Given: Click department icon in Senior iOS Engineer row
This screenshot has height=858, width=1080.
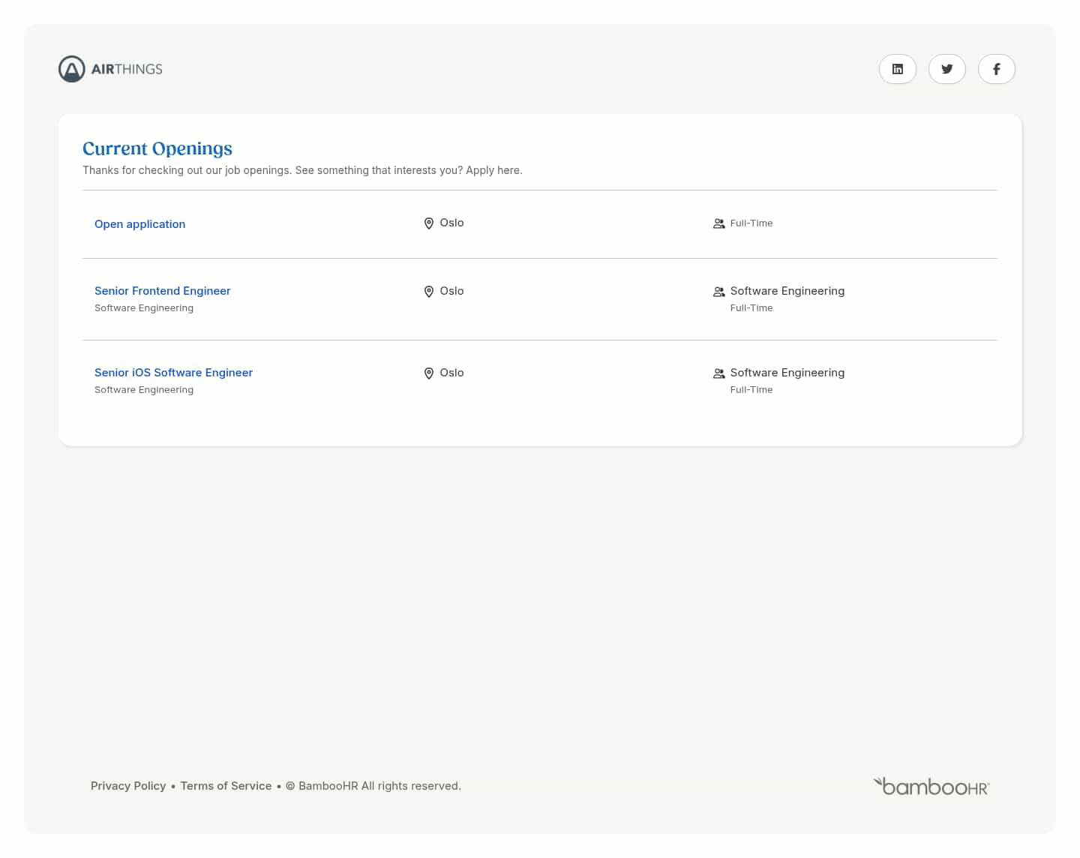Looking at the screenshot, I should (x=718, y=373).
